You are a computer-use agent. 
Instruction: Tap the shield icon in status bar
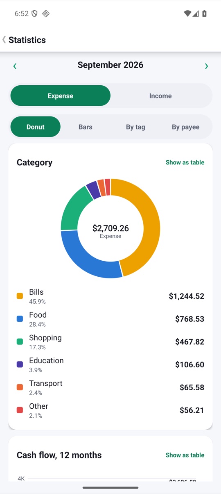pyautogui.click(x=34, y=14)
